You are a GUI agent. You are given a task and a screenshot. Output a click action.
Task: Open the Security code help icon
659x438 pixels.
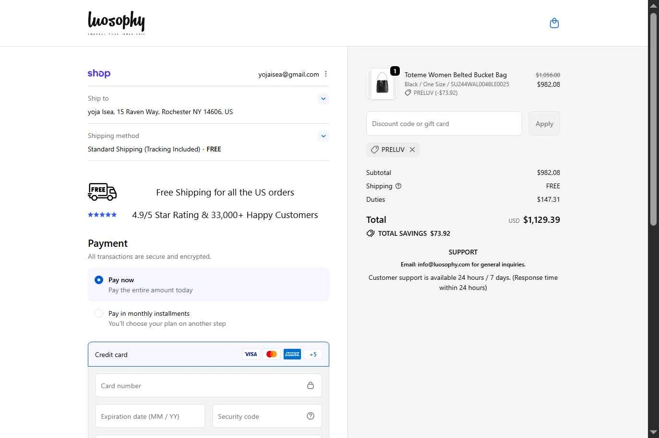tap(311, 416)
